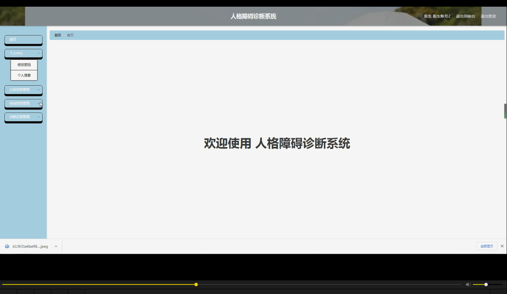This screenshot has height=294, width=507.
Task: Expand the 诊断记录管理 menu
Action: [x=23, y=117]
